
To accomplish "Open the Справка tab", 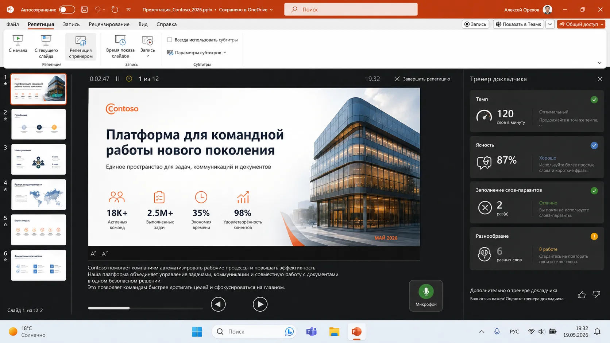I will click(167, 24).
